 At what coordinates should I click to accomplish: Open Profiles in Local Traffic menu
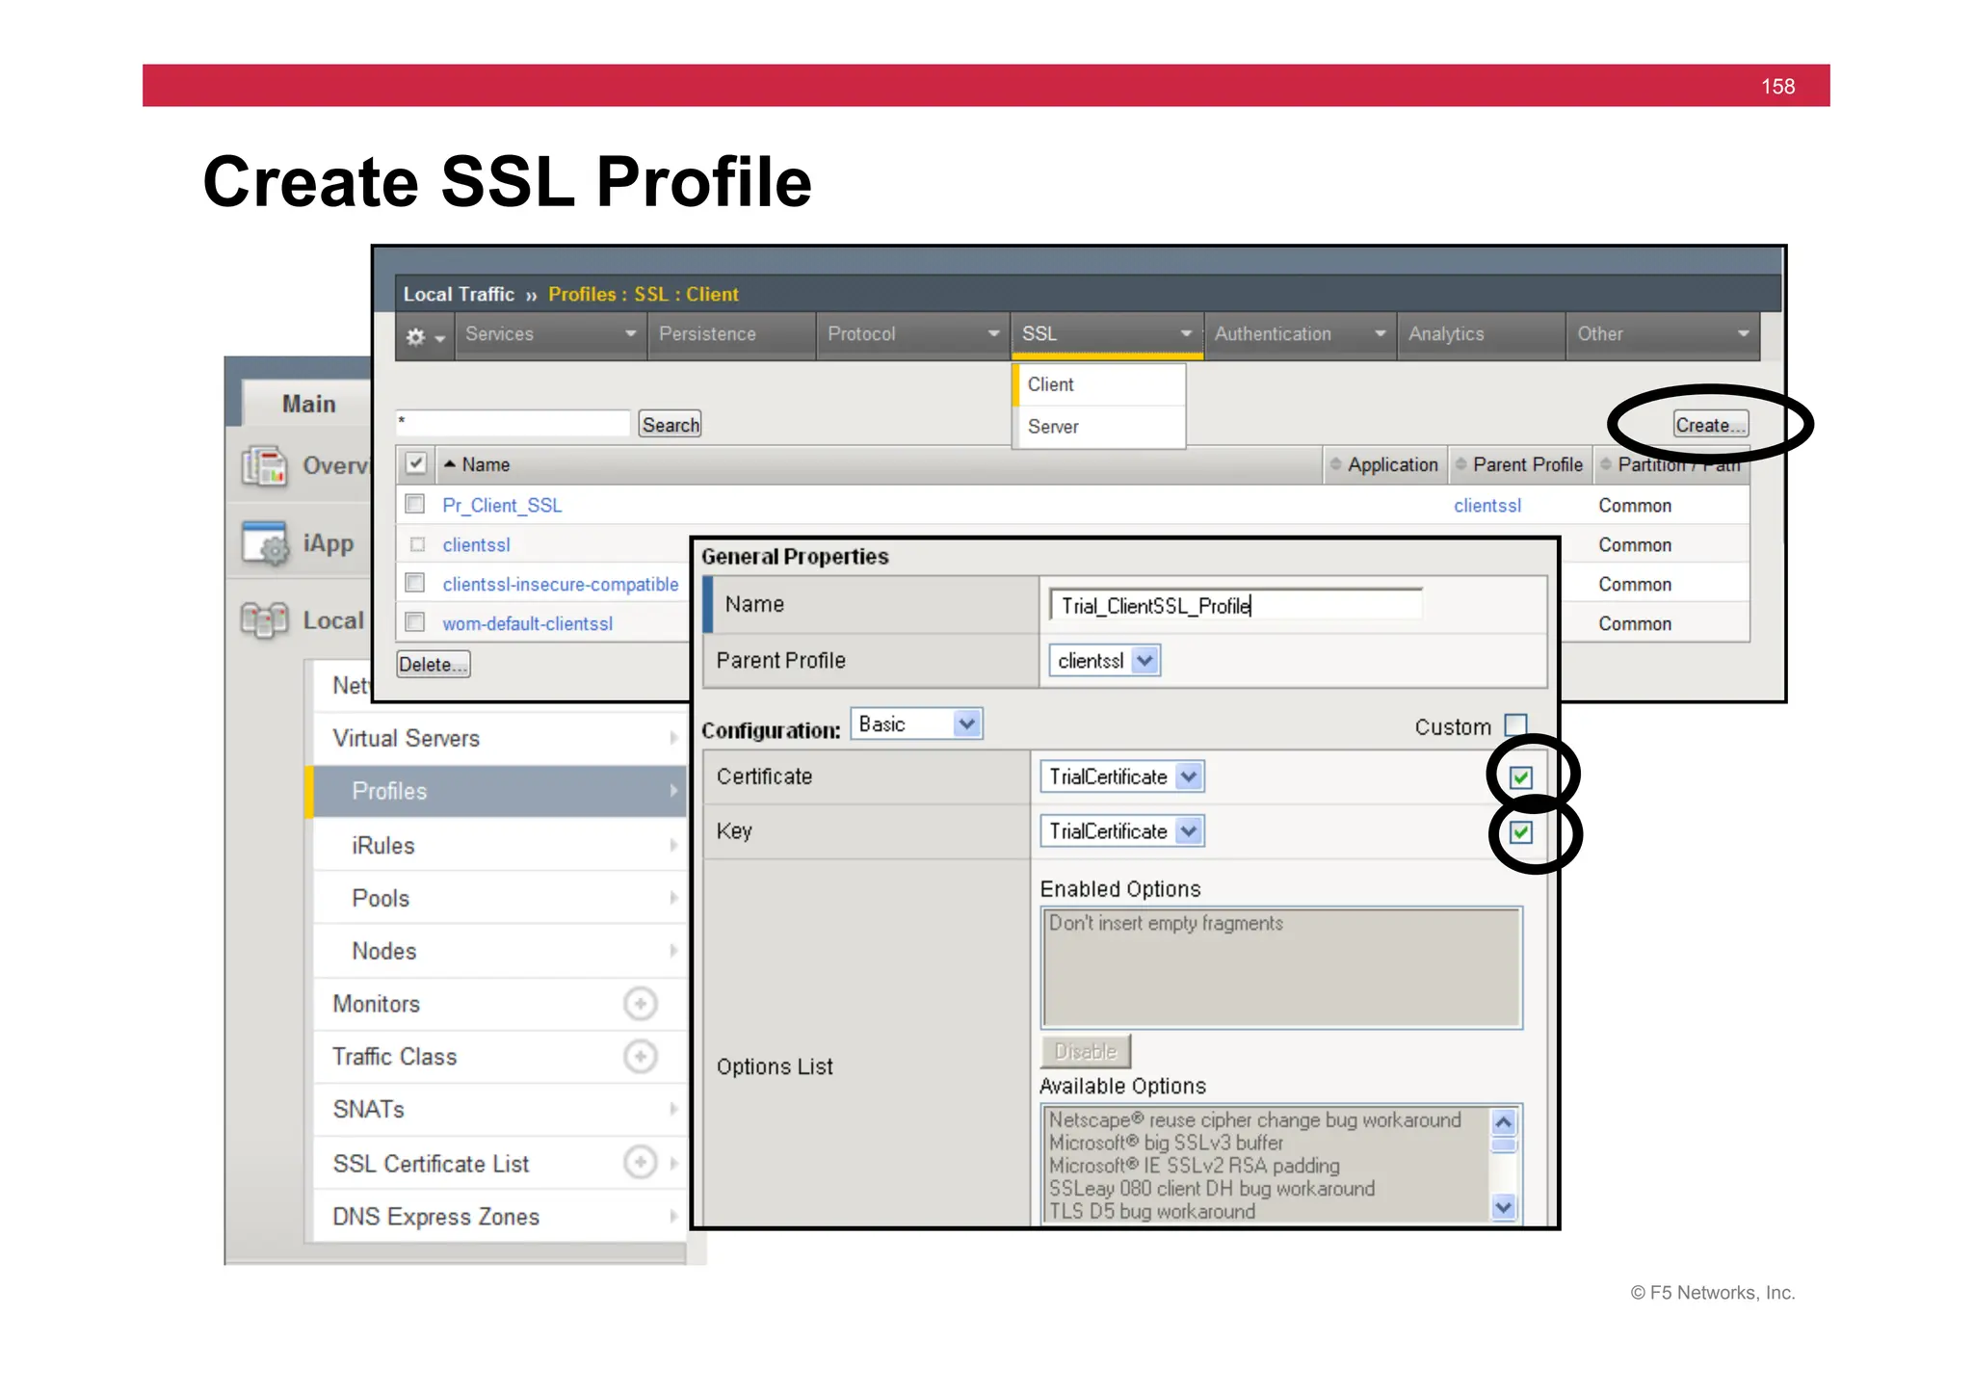pyautogui.click(x=496, y=791)
